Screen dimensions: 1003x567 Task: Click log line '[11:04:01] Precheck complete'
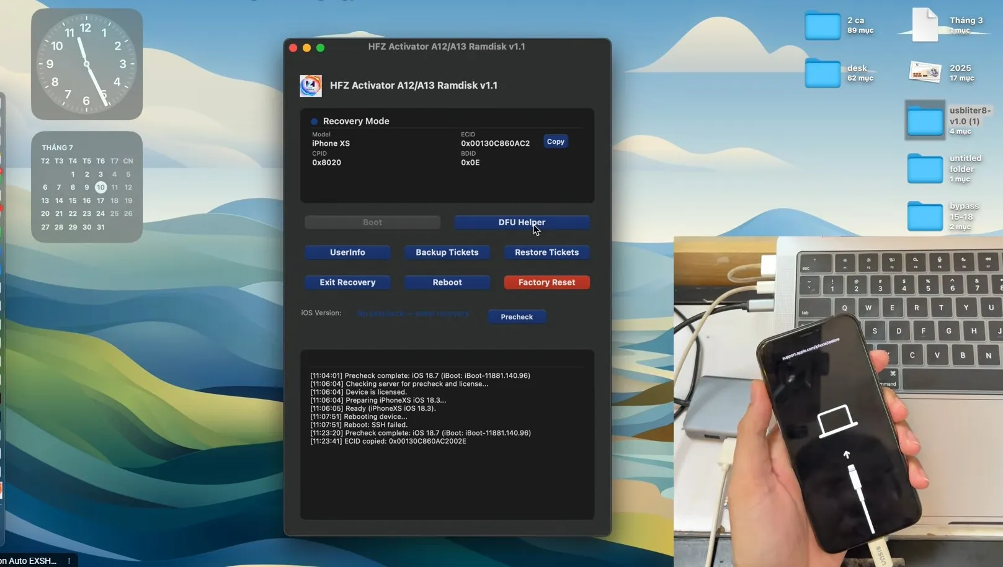point(420,375)
